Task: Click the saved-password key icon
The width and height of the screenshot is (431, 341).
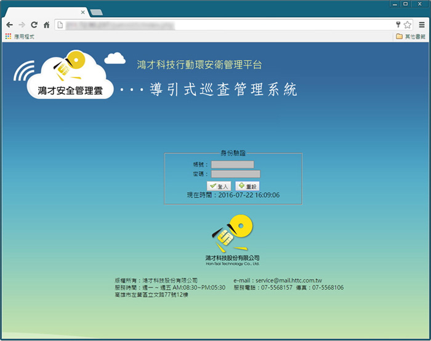Action: pyautogui.click(x=398, y=25)
